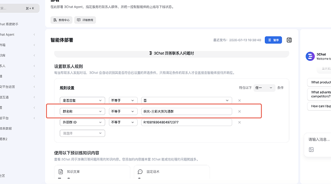Expand the 平台运营 sidebar chevron
The image size is (331, 184).
point(34,87)
